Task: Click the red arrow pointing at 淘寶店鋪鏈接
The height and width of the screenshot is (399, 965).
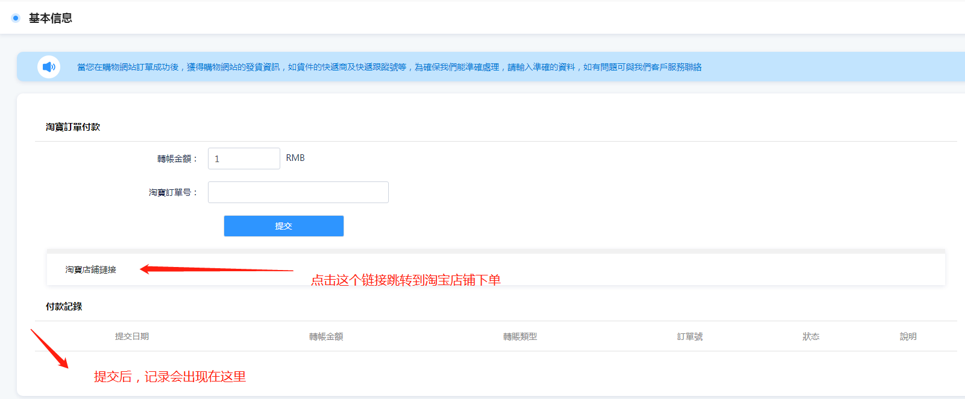Action: click(216, 269)
